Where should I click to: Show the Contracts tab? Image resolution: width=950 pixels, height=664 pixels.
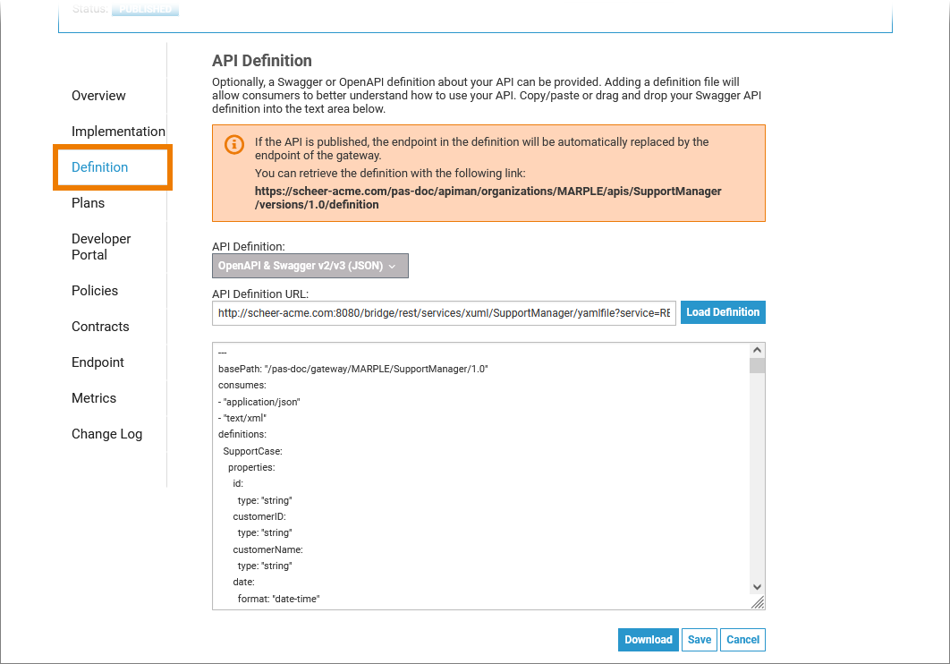[x=100, y=327]
